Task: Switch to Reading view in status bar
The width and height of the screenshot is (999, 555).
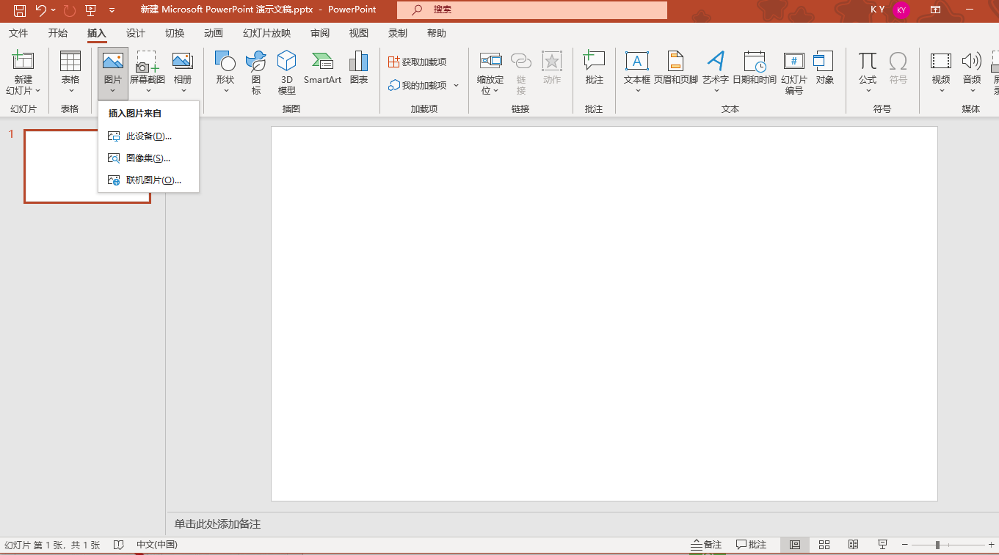Action: pos(853,545)
